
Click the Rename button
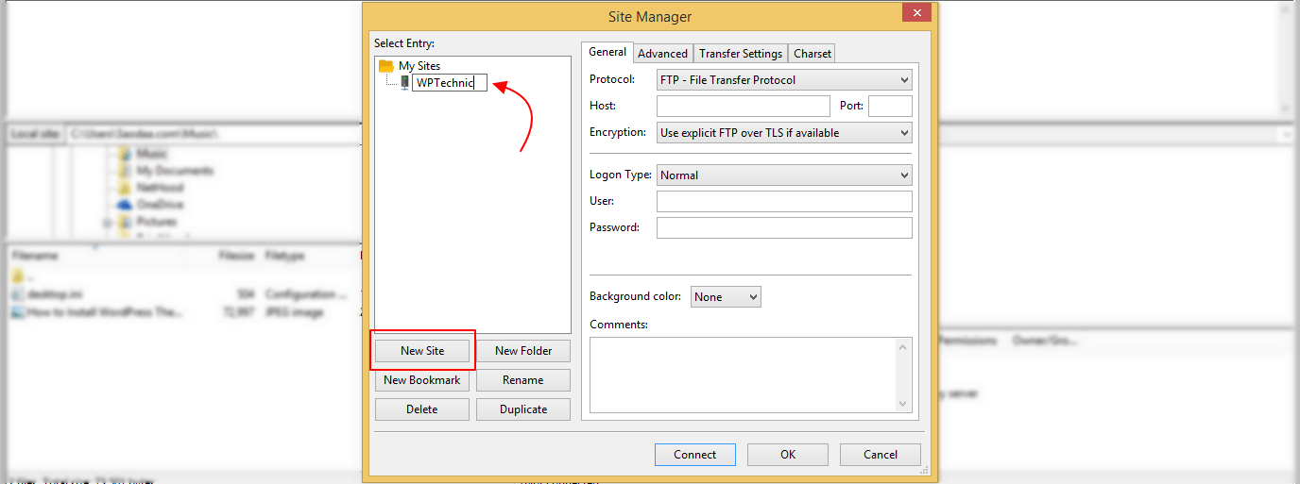(523, 380)
